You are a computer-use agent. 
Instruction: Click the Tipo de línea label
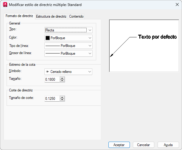click(x=19, y=46)
